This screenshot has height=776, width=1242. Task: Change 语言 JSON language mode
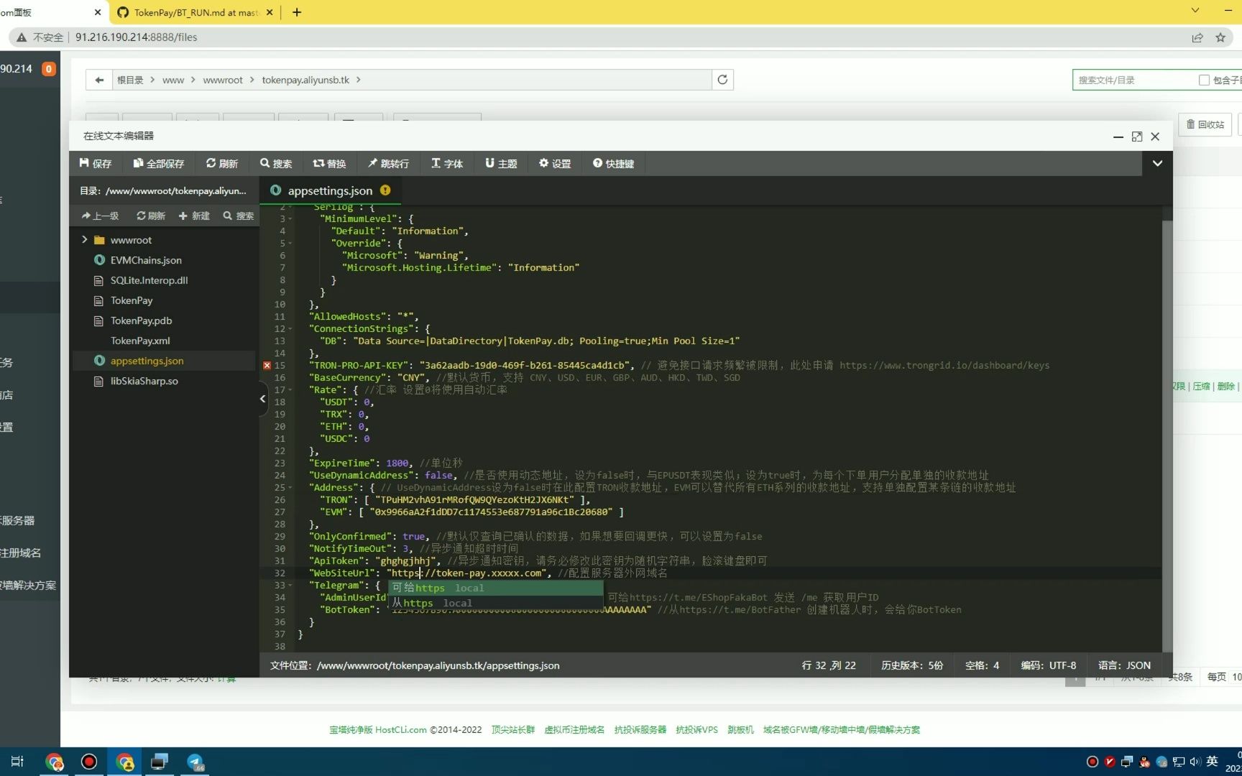click(1124, 665)
